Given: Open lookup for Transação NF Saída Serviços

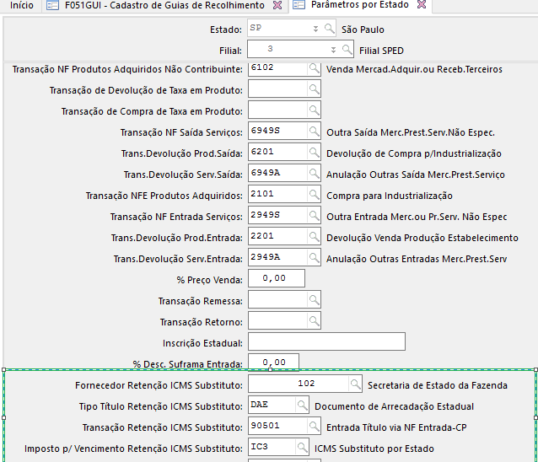Looking at the screenshot, I should [x=314, y=132].
